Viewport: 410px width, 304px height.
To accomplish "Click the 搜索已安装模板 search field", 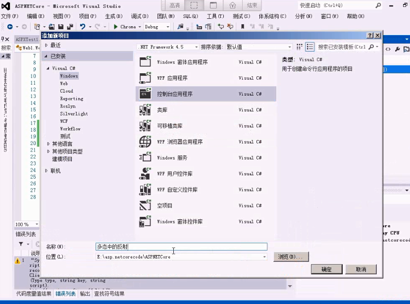I will point(342,47).
